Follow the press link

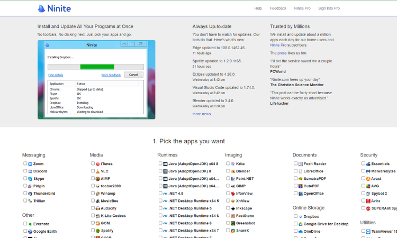pos(282,53)
